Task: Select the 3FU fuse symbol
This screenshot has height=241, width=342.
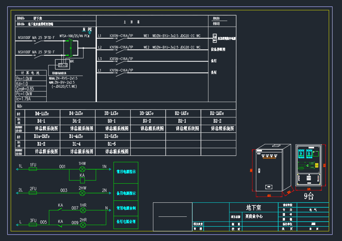Action: (x=33, y=224)
